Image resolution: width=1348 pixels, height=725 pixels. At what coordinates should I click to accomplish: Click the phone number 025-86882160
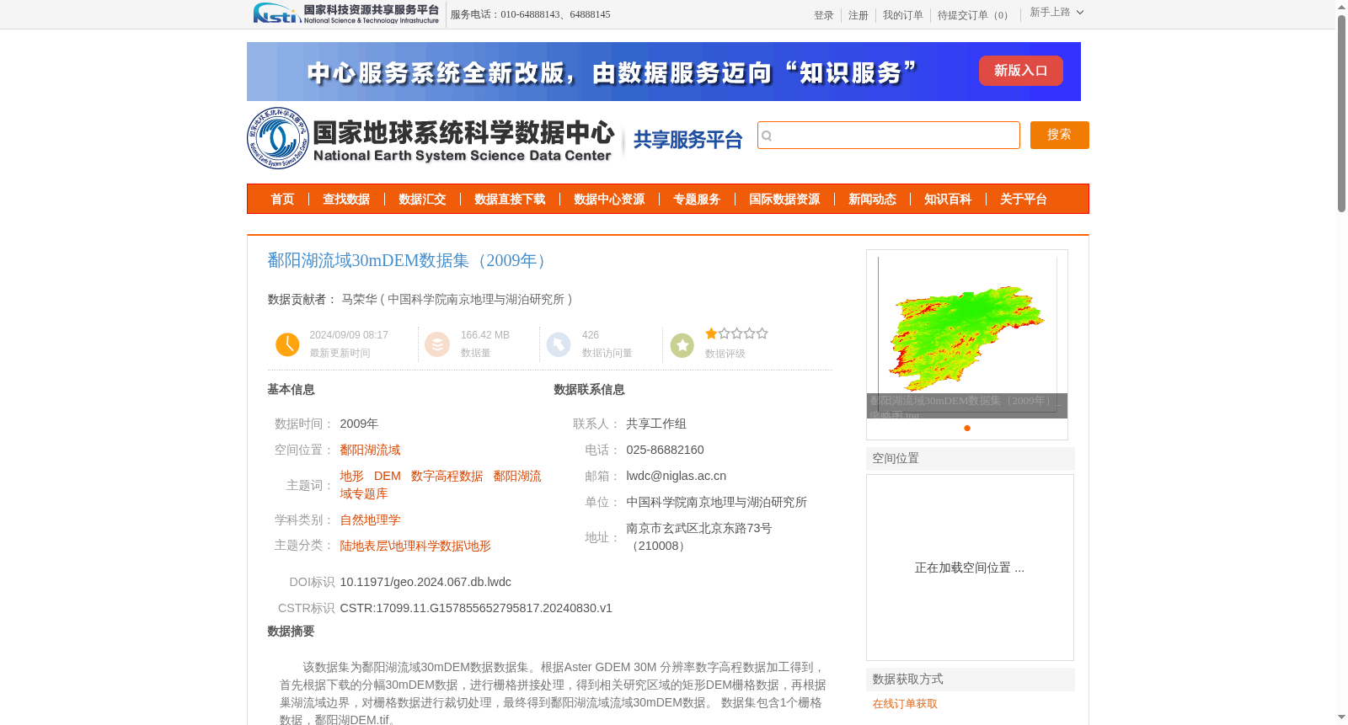pyautogui.click(x=665, y=450)
